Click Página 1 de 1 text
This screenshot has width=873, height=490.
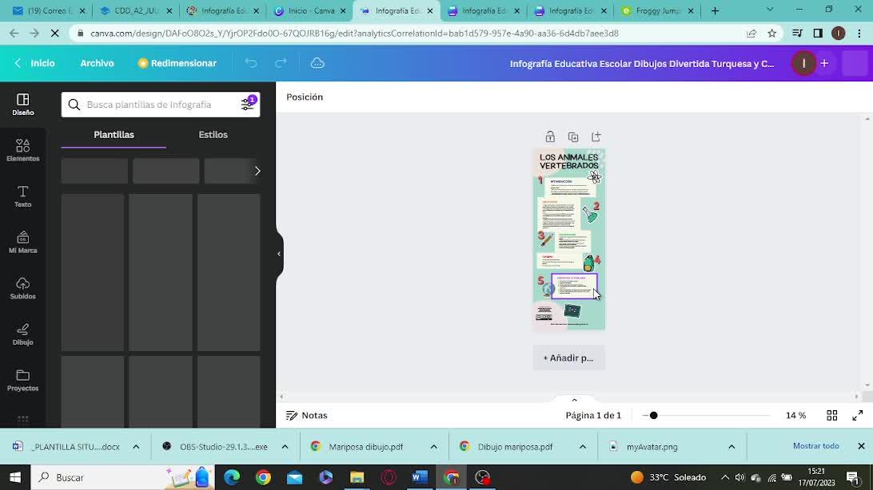pos(593,416)
